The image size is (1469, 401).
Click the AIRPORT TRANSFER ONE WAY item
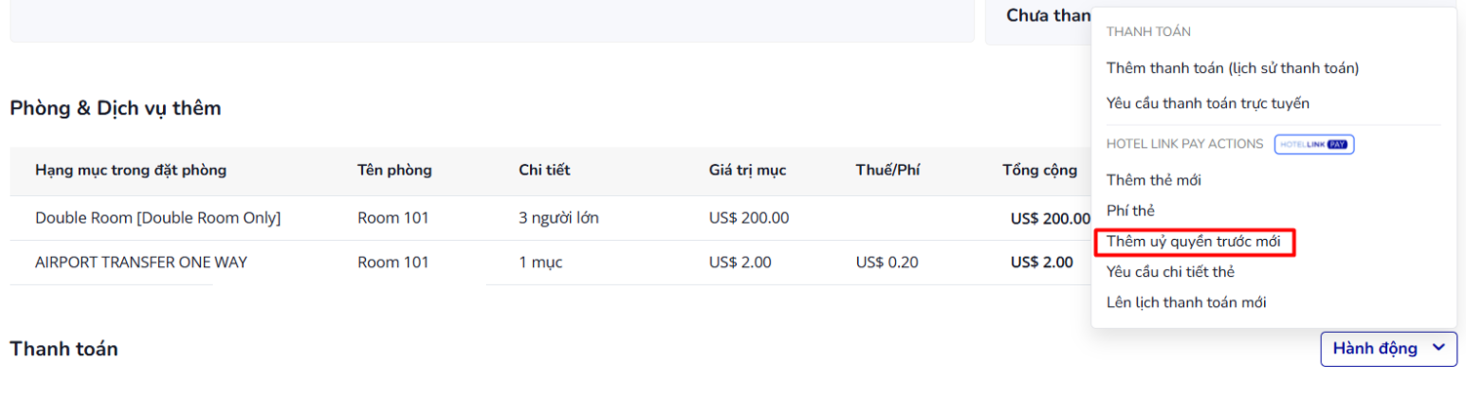pos(141,261)
